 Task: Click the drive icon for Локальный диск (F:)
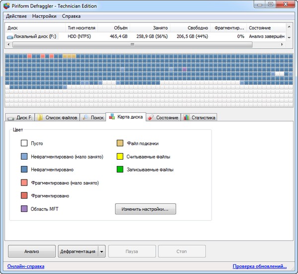(x=10, y=37)
